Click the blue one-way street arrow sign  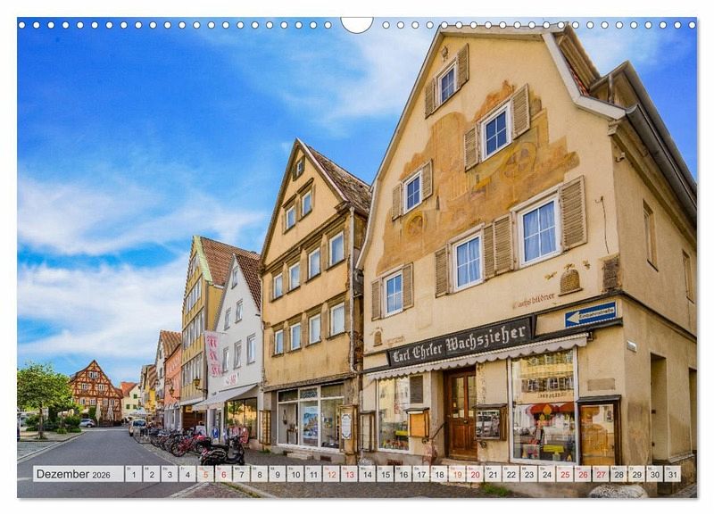point(591,315)
